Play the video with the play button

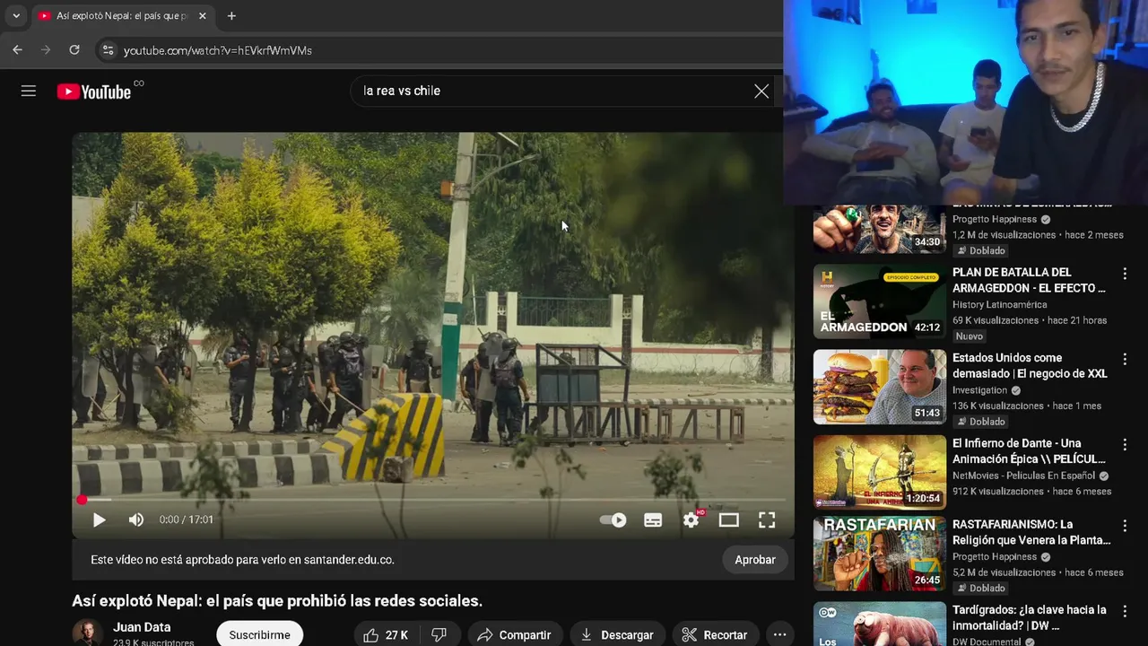click(x=100, y=519)
